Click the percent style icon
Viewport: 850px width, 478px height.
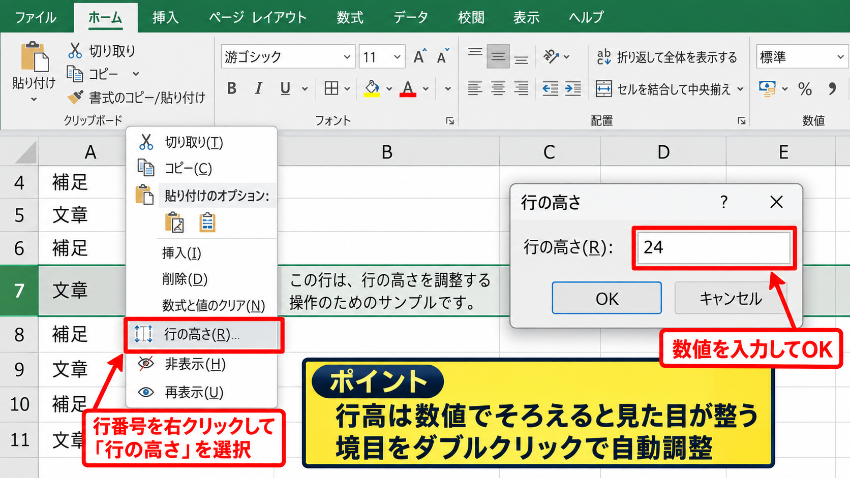click(805, 89)
